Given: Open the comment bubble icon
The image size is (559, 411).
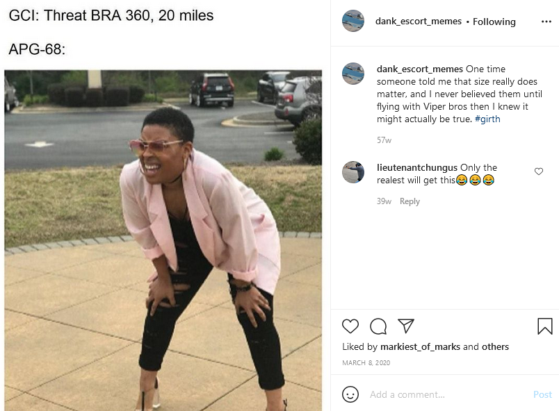Looking at the screenshot, I should (378, 326).
